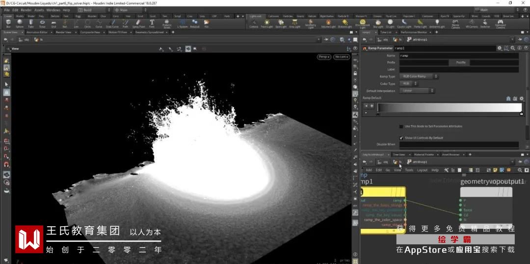The width and height of the screenshot is (530, 264).
Task: Add a Spot Light from the lights shelf
Action: [x=280, y=23]
